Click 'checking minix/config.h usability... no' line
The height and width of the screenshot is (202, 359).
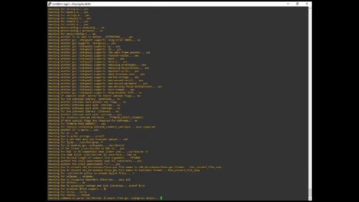click(x=76, y=27)
